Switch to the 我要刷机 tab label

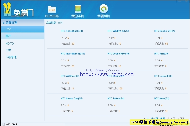[x=104, y=16]
